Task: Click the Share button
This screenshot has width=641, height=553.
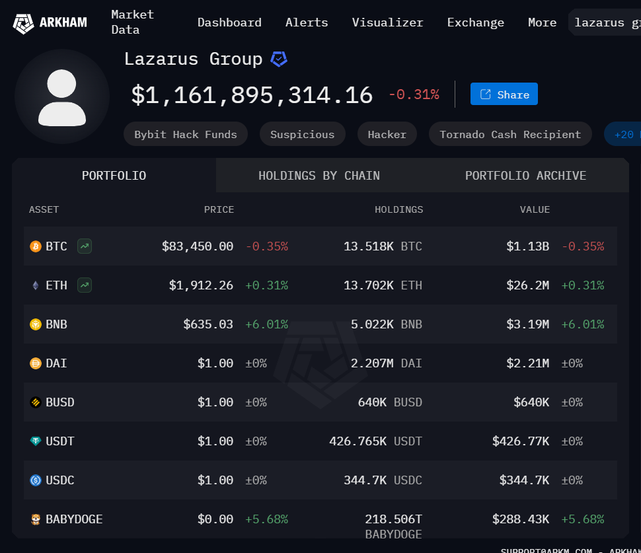Action: pyautogui.click(x=504, y=94)
